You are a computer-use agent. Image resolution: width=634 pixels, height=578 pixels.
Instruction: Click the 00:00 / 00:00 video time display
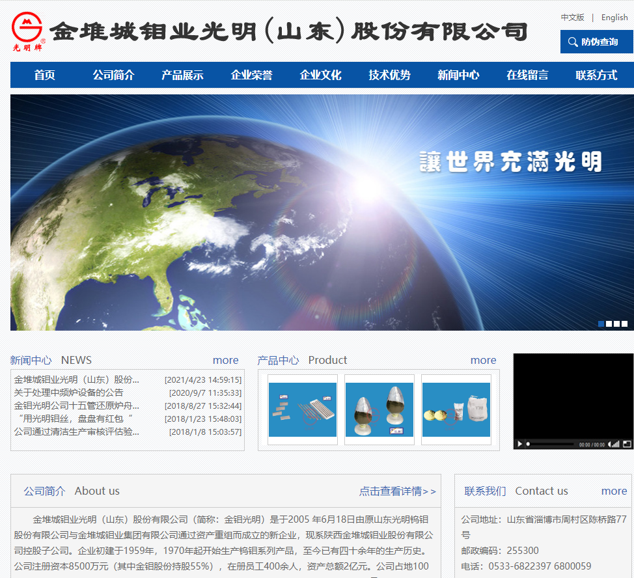pyautogui.click(x=592, y=445)
